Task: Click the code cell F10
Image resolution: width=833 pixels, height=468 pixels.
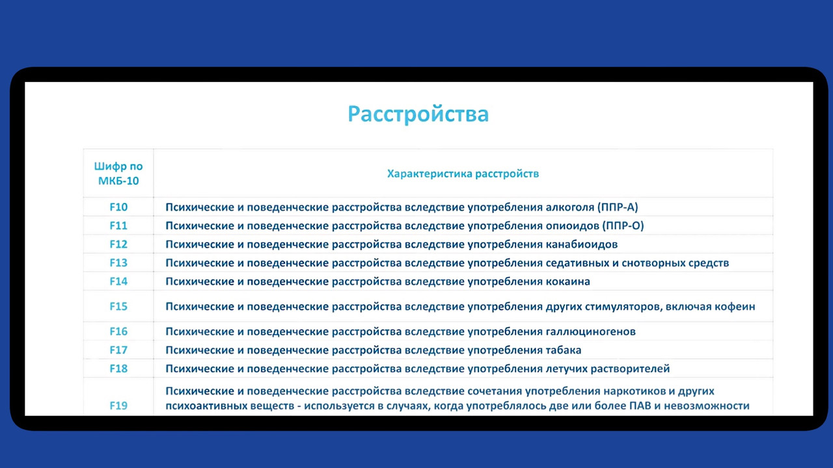Action: pyautogui.click(x=118, y=207)
